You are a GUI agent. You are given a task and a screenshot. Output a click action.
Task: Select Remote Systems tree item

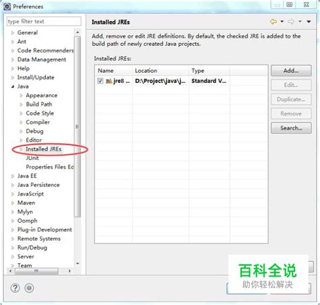(x=39, y=239)
